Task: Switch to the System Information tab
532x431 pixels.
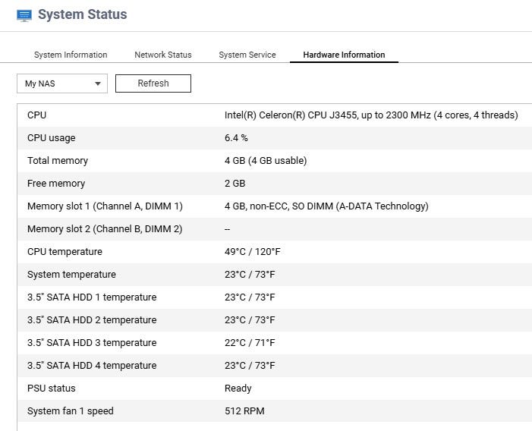Action: [71, 55]
